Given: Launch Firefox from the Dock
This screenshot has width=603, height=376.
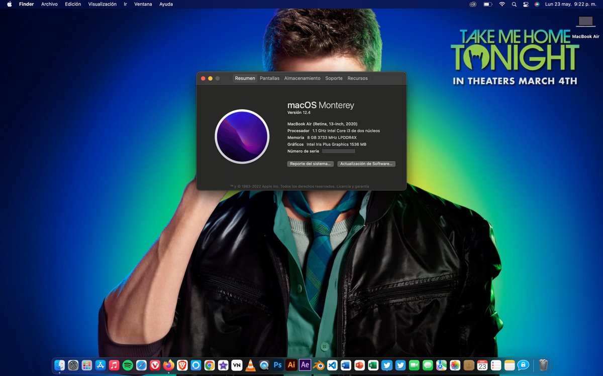Looking at the screenshot, I should click(168, 364).
